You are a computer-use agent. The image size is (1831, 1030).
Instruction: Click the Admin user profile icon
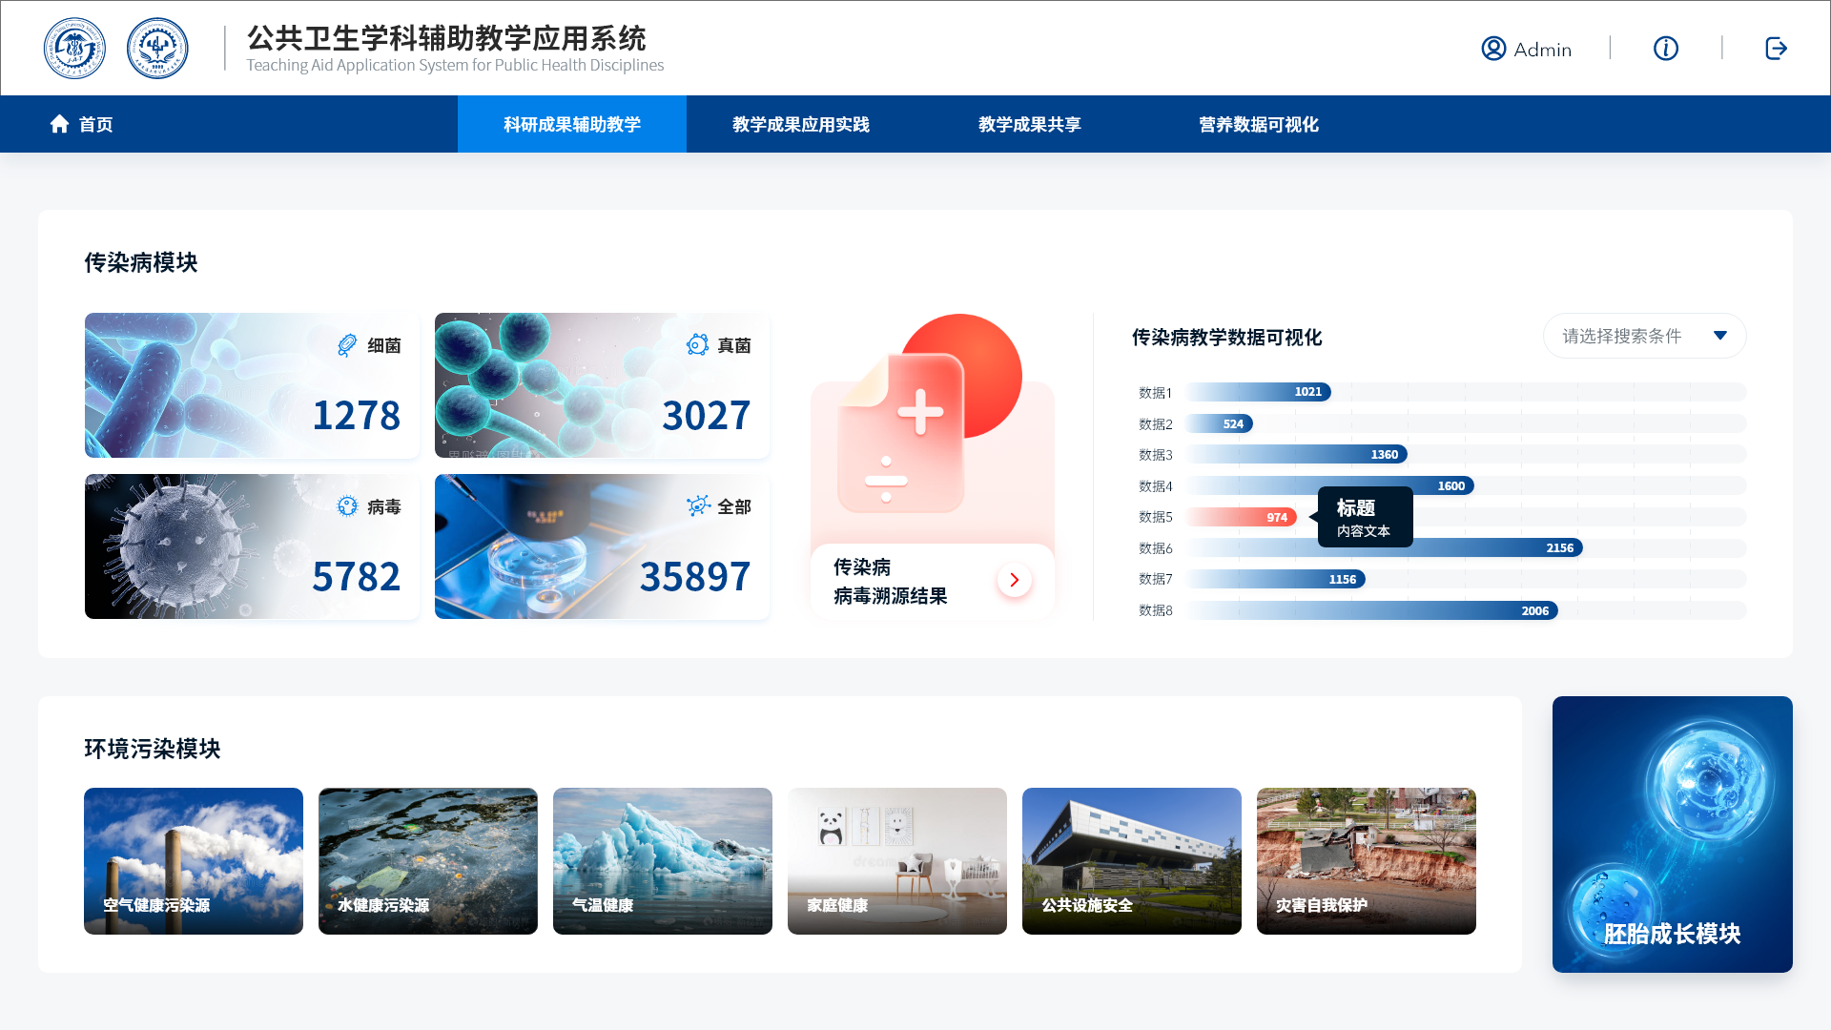click(1493, 49)
